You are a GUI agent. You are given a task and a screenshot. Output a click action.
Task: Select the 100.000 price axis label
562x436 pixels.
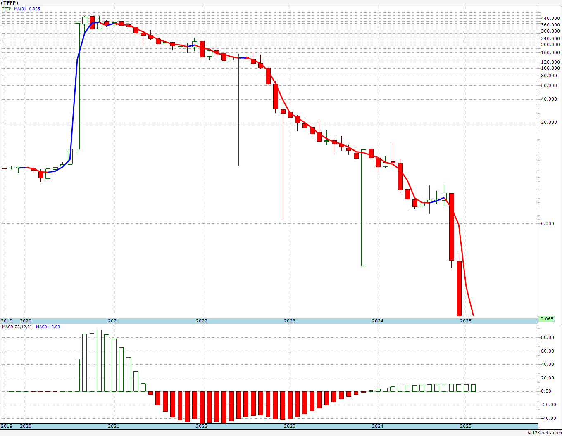tap(550, 68)
